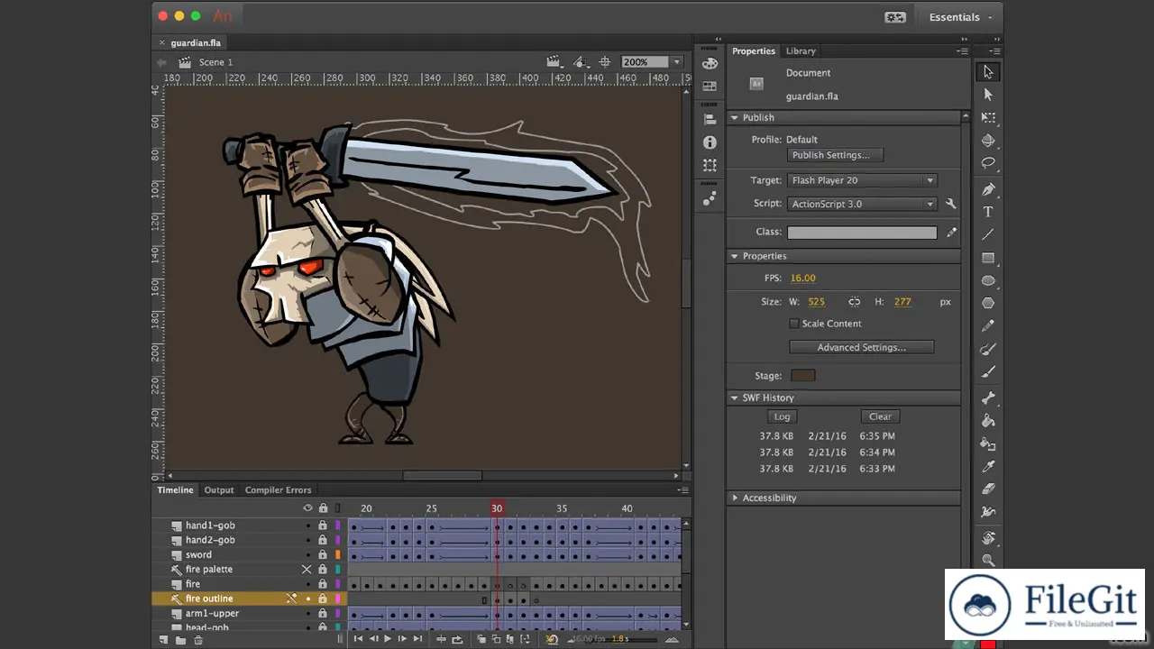The width and height of the screenshot is (1154, 649).
Task: Toggle visibility dot of hand2-gob layer
Action: [x=307, y=540]
